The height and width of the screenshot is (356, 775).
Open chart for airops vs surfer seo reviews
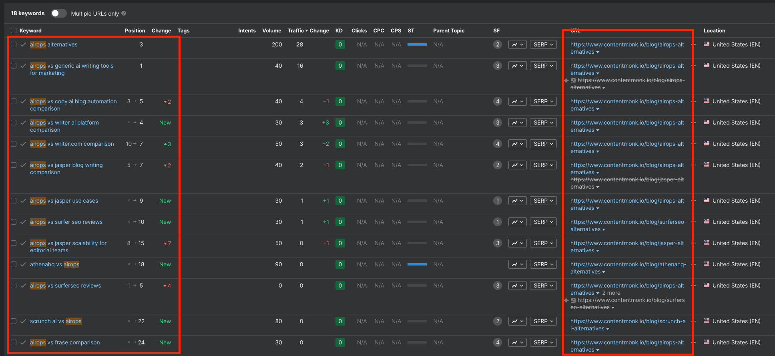(517, 222)
